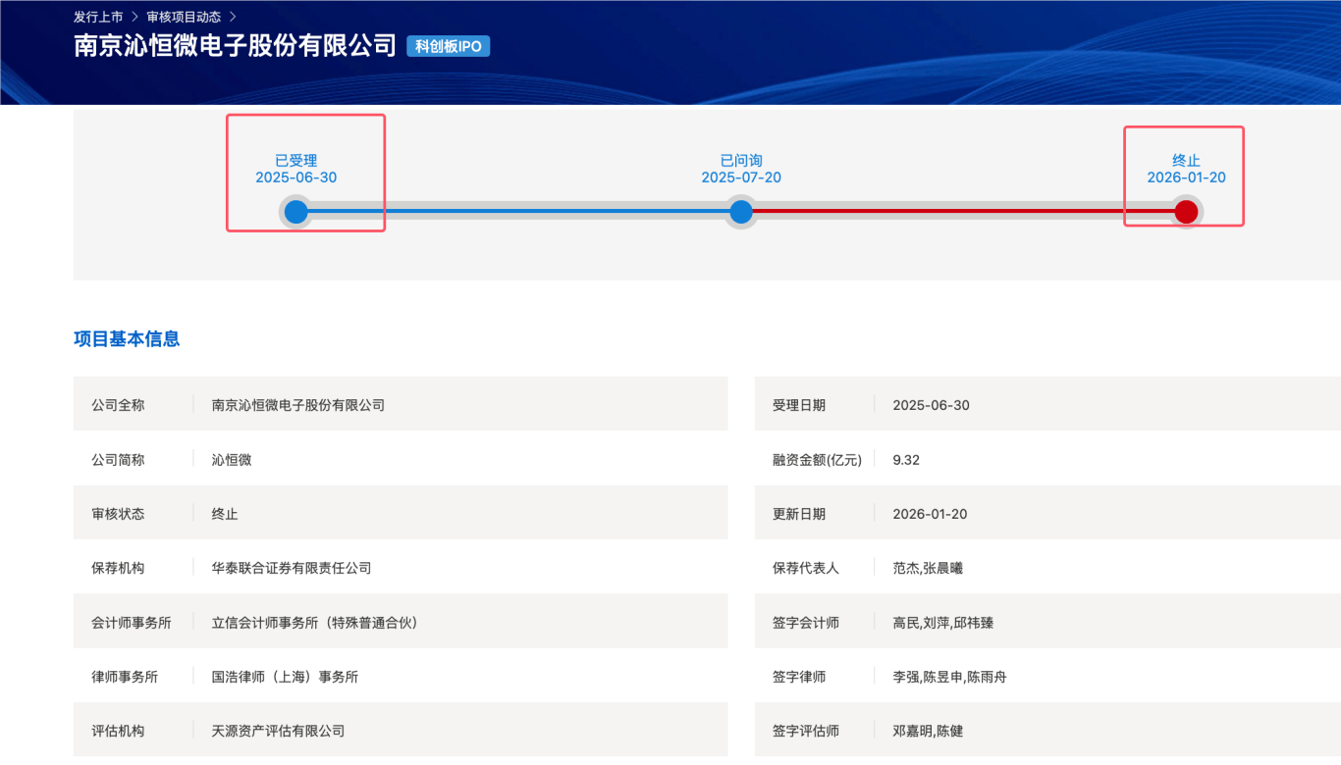The height and width of the screenshot is (765, 1341).
Task: Click the 项目基本信息 section heading
Action: 127,339
